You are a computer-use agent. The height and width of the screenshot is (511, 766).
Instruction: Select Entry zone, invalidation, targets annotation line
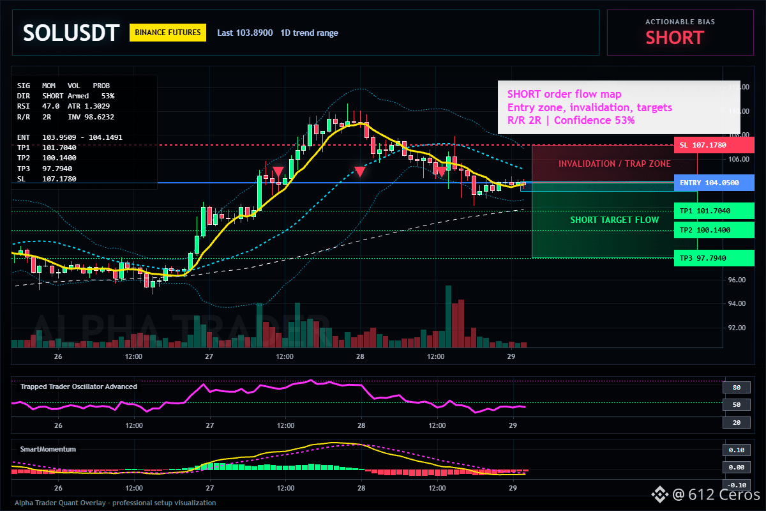click(x=589, y=107)
